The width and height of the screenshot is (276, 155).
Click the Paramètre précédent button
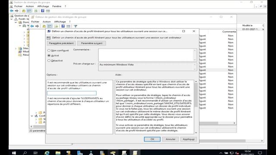click(x=61, y=43)
